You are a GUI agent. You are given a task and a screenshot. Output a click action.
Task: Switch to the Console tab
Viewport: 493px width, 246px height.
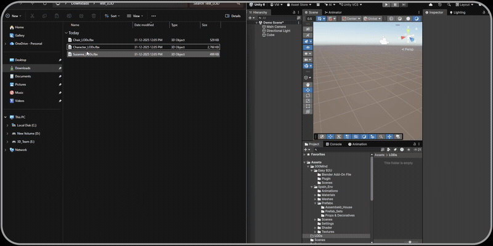pyautogui.click(x=333, y=144)
